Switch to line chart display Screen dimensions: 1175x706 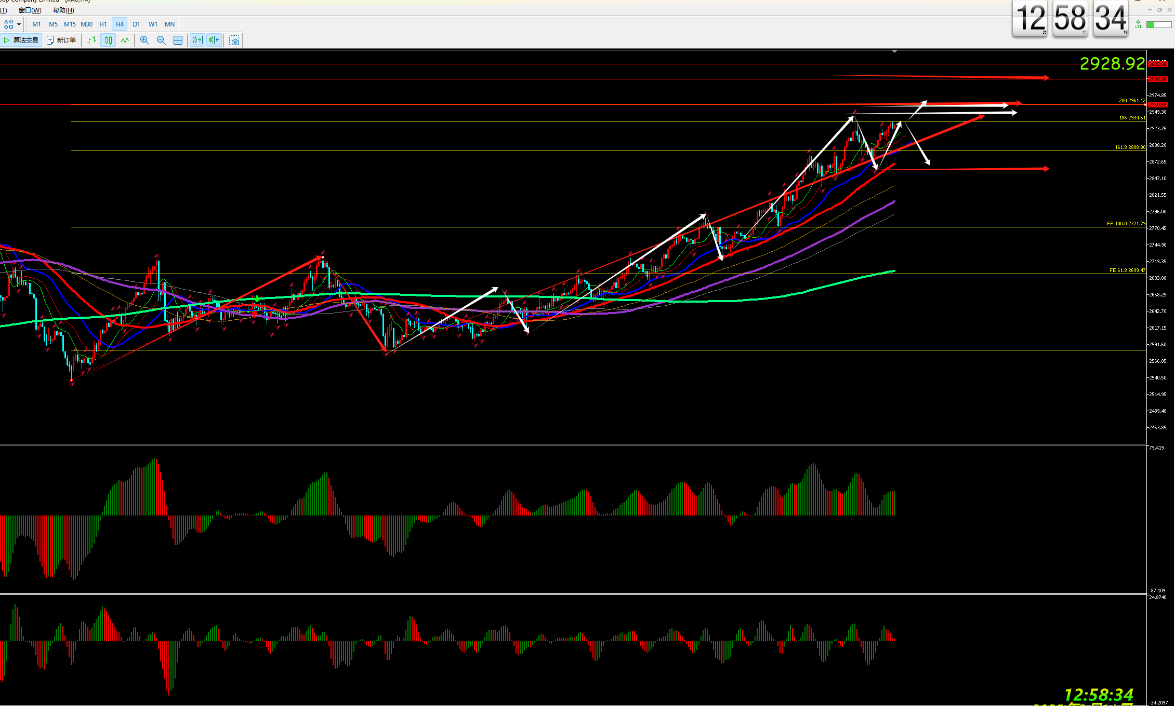tap(125, 40)
